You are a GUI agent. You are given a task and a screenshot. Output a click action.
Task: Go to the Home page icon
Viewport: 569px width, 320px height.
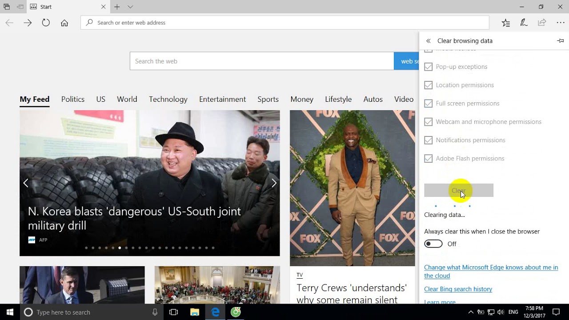pos(64,23)
